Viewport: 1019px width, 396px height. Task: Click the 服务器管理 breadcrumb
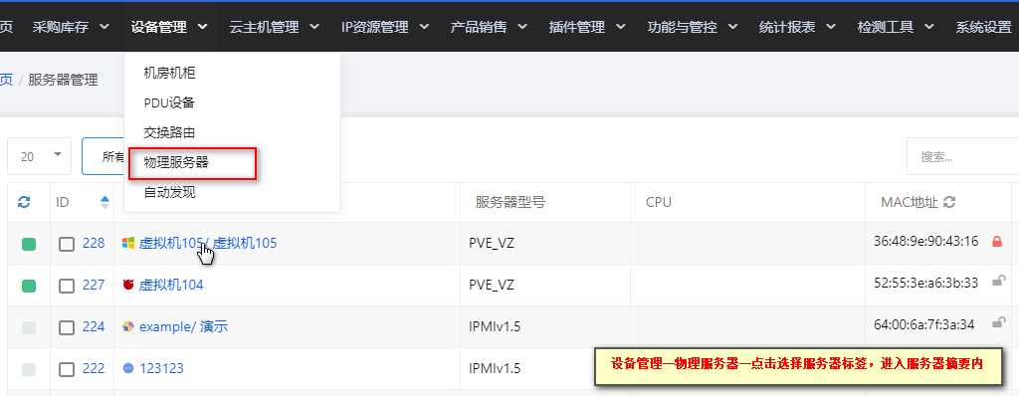[x=63, y=80]
